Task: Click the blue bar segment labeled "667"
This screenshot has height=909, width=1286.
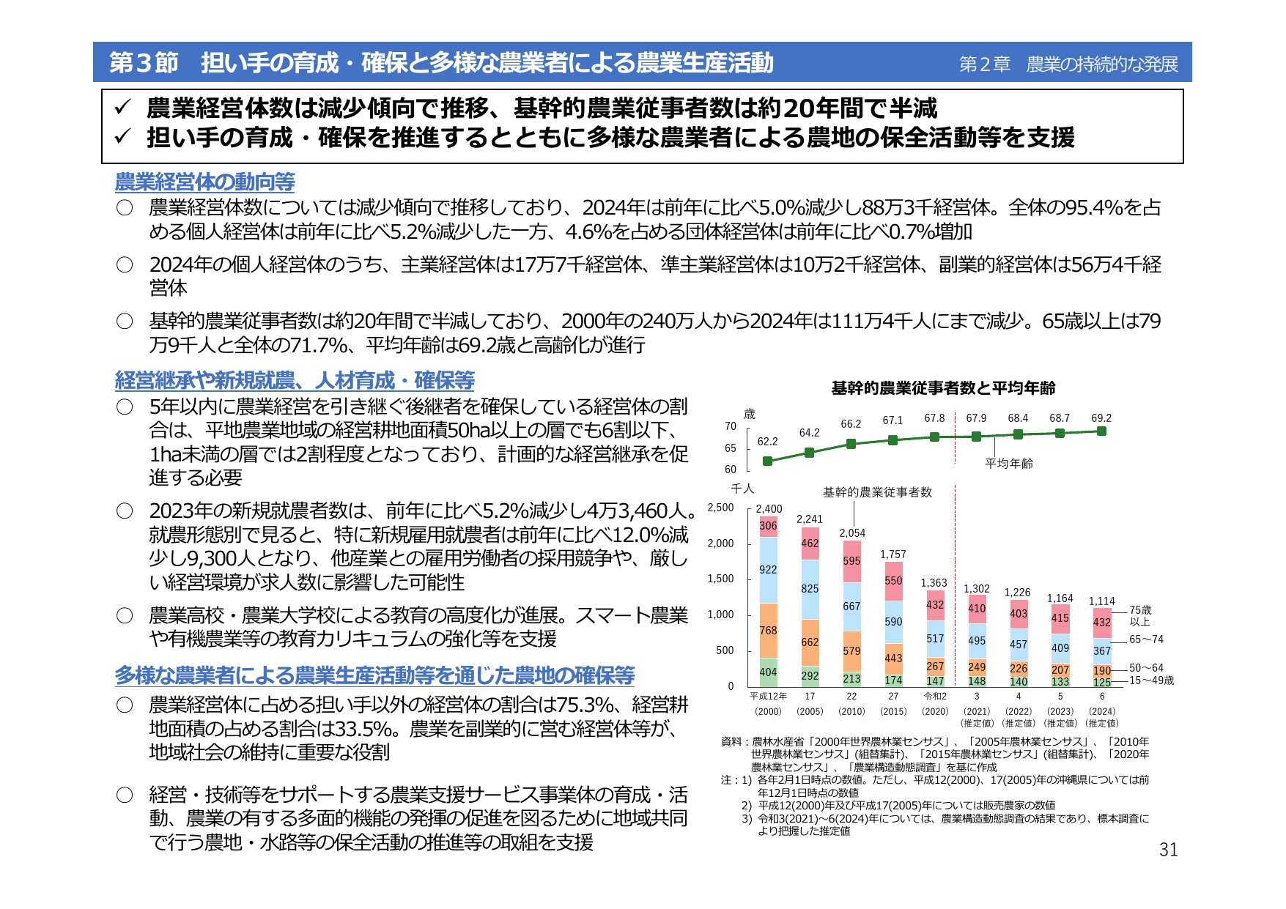Action: coord(851,606)
